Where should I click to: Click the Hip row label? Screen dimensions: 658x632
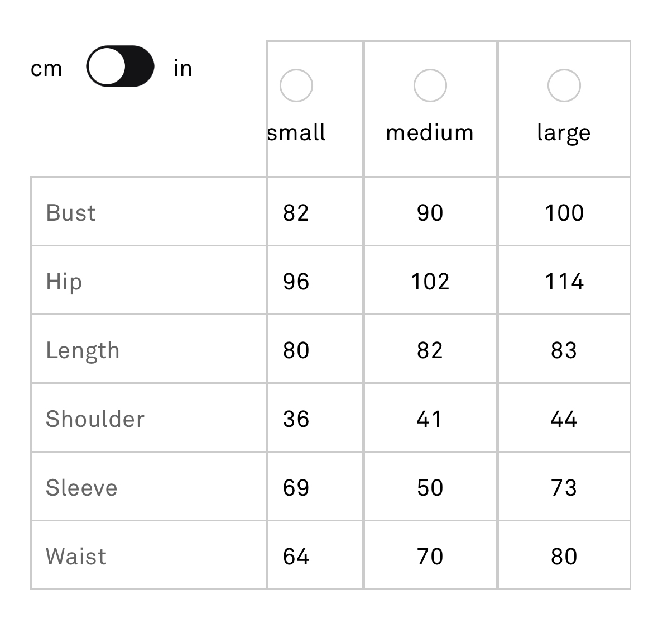[x=64, y=282]
